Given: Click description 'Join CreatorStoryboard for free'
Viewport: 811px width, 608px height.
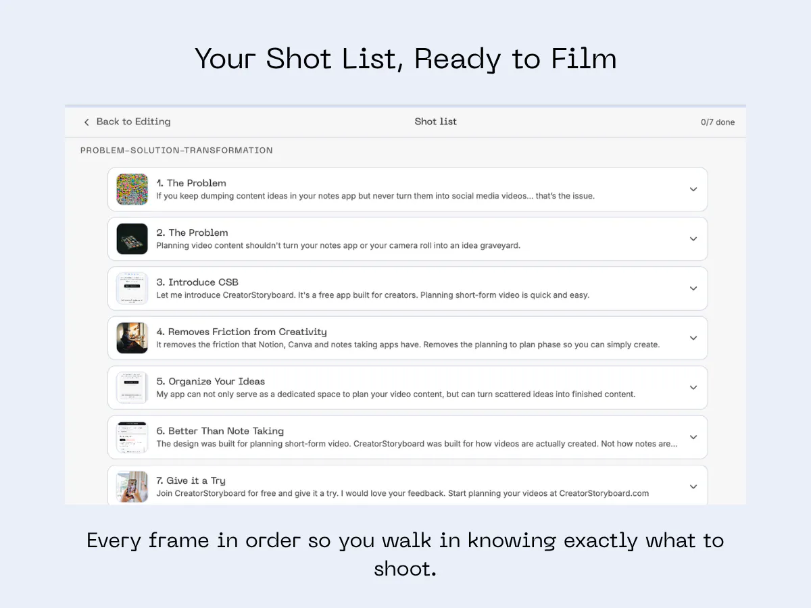Looking at the screenshot, I should (402, 493).
